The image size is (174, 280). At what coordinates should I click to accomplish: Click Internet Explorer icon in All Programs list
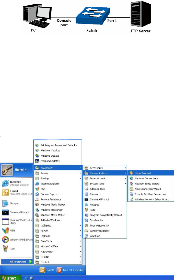point(37,184)
